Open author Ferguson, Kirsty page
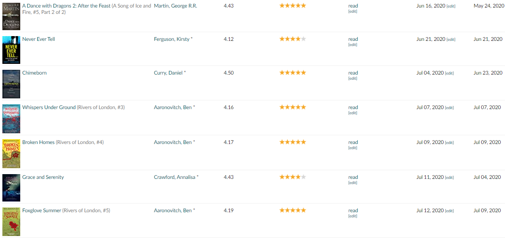 [x=172, y=39]
